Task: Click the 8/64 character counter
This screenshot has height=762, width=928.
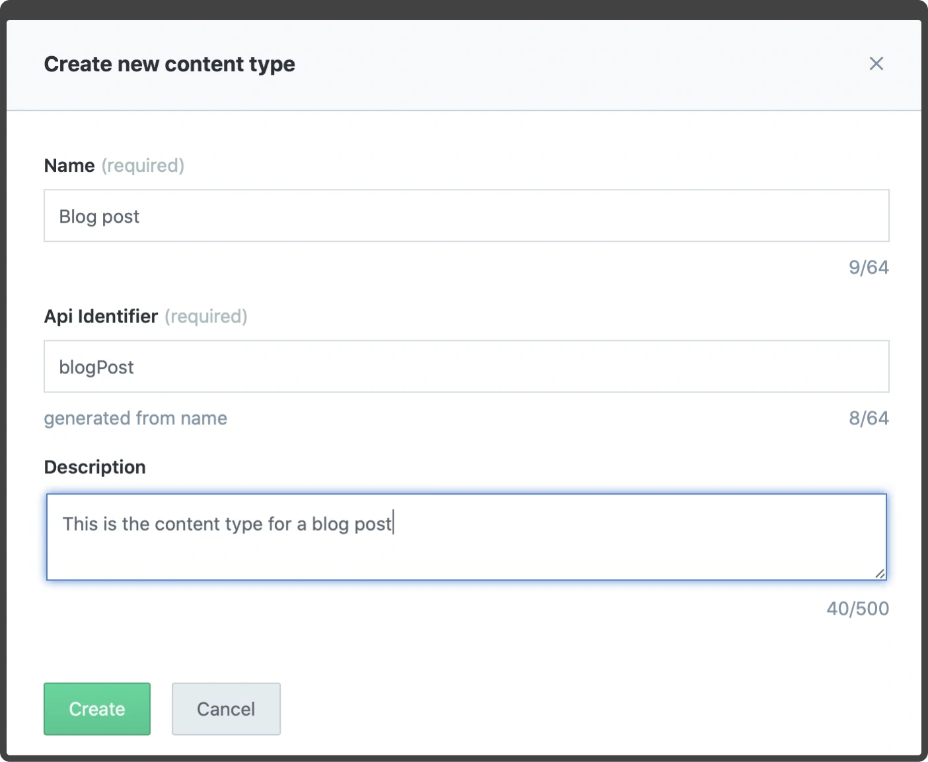Action: click(869, 418)
